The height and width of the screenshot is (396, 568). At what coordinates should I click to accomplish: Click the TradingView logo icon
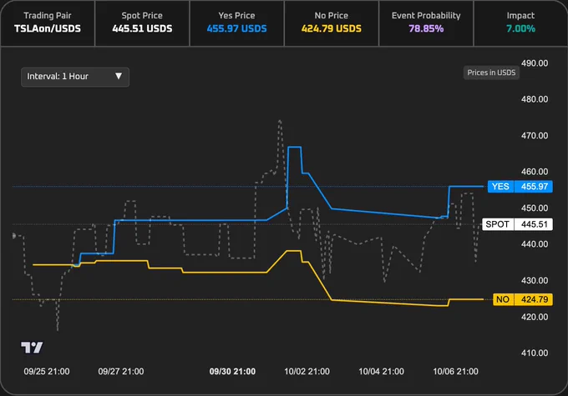click(x=32, y=347)
